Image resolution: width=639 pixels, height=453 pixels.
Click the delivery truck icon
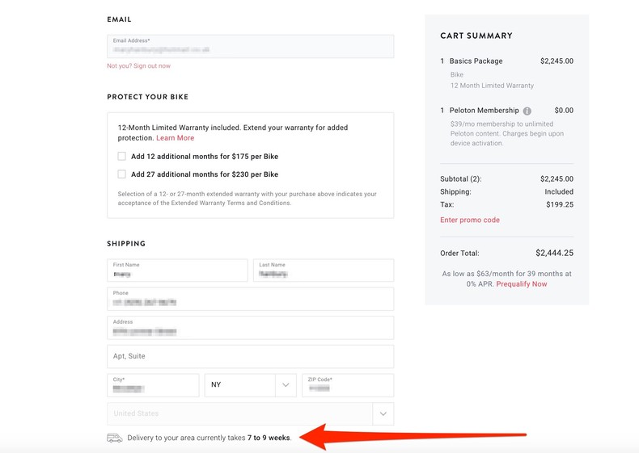click(114, 438)
